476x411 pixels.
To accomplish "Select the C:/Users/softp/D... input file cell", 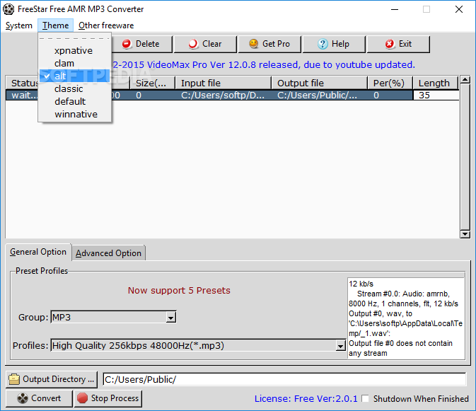I will coord(223,95).
